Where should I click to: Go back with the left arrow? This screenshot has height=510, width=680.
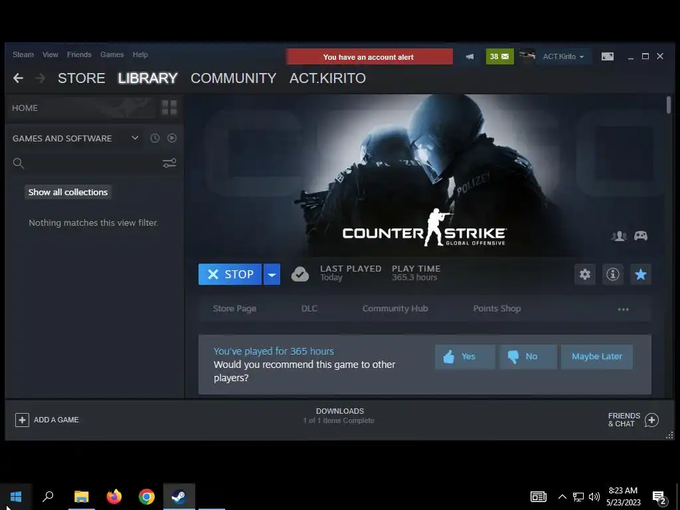tap(18, 78)
